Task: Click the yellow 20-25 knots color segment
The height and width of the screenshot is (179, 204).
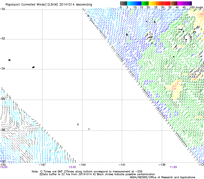Action: click(152, 3)
